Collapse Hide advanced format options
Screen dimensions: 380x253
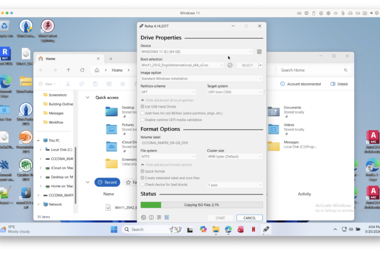pyautogui.click(x=166, y=164)
